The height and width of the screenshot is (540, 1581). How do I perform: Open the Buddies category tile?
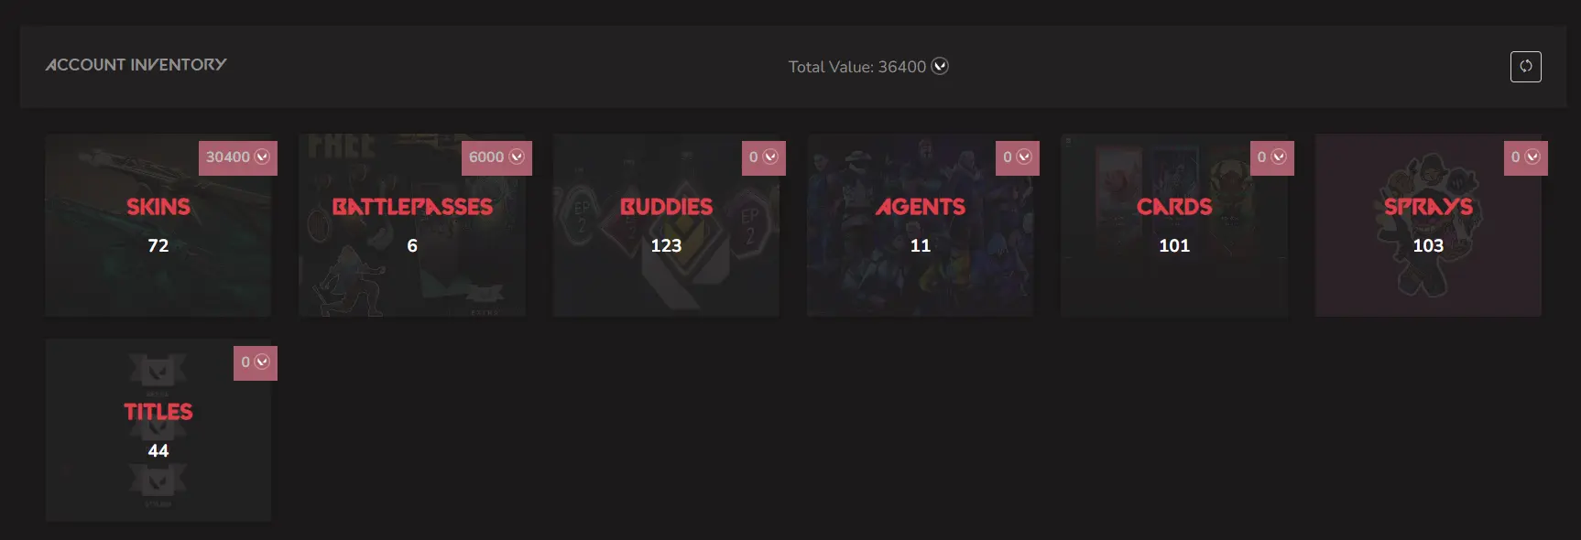666,225
